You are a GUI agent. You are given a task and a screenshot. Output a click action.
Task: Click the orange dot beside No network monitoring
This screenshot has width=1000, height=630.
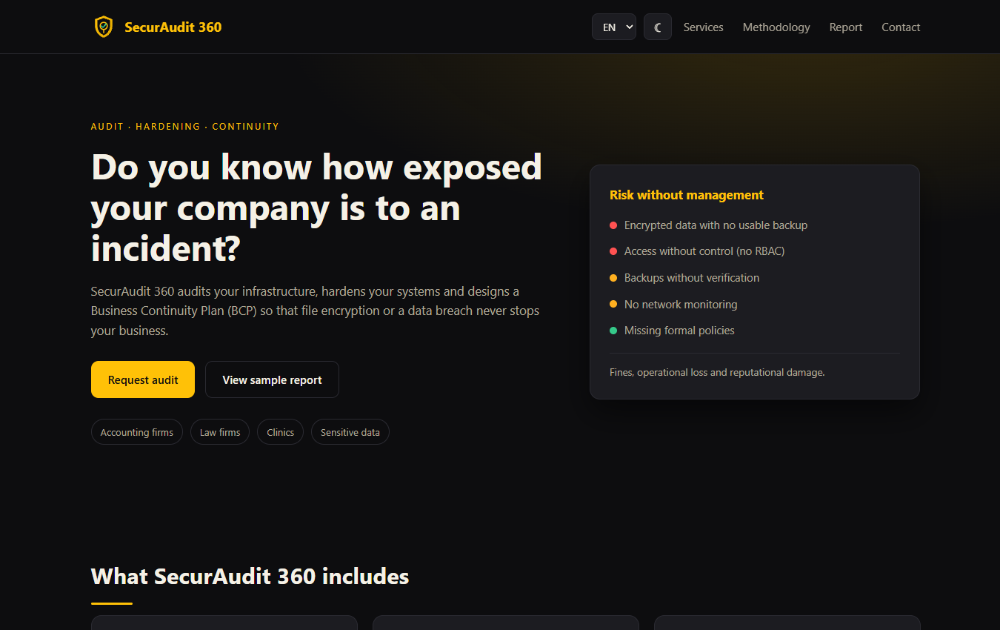click(x=613, y=305)
